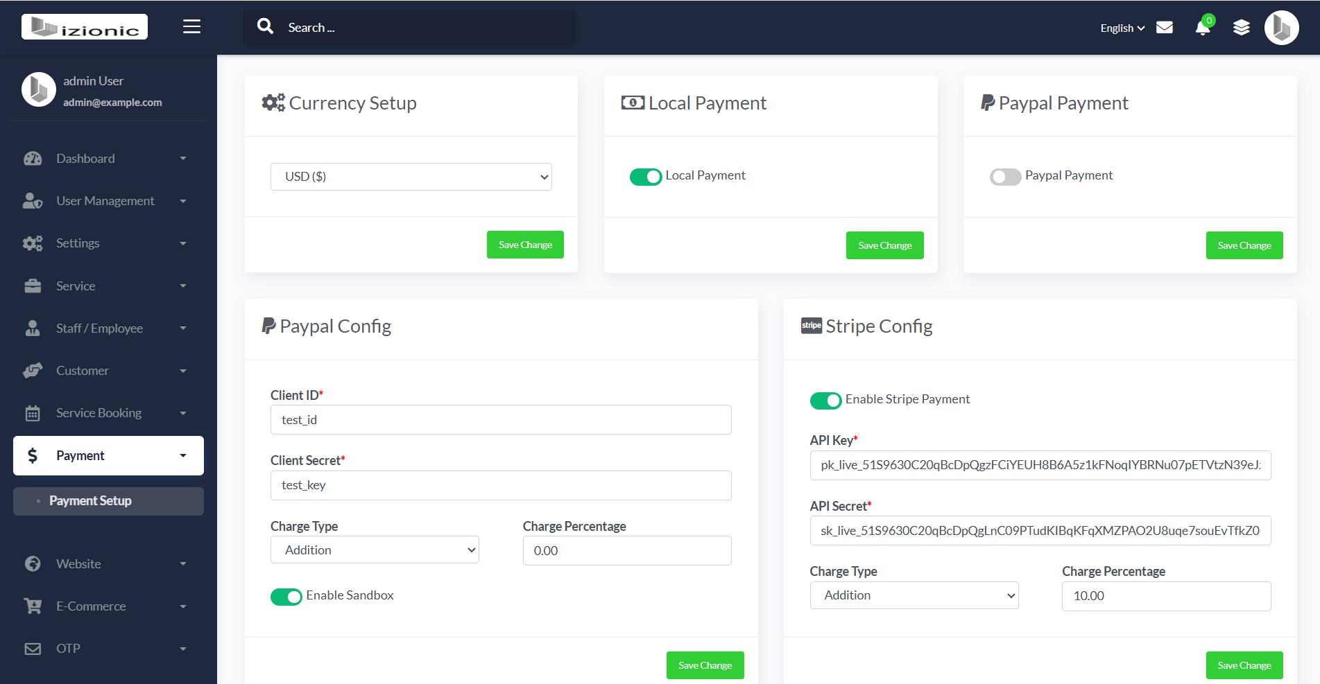The width and height of the screenshot is (1320, 684).
Task: Enable Paypal Payment toggle
Action: click(1004, 177)
